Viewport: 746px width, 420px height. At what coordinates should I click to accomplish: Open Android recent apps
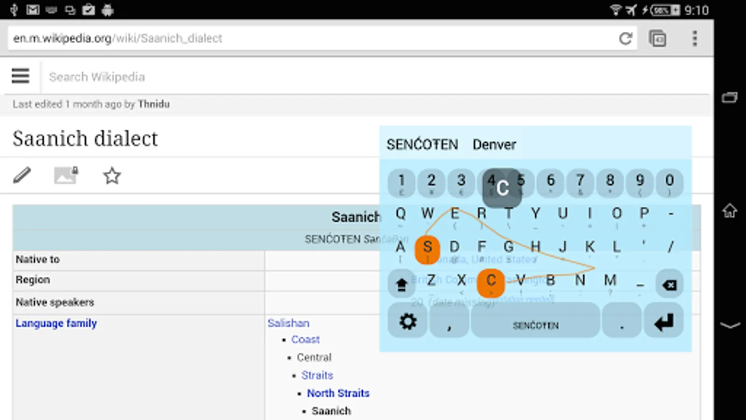[730, 97]
